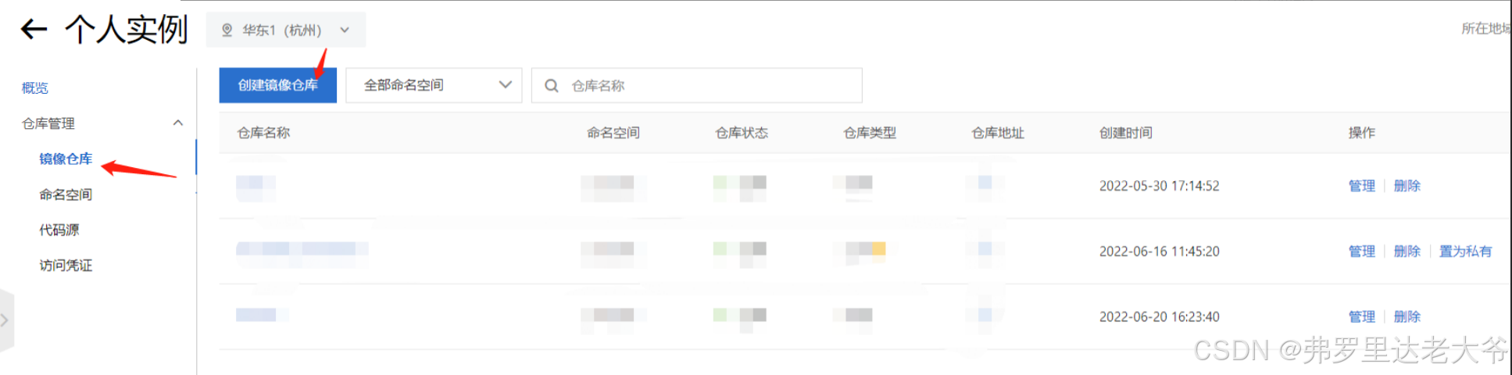Open the 全部命名空间 namespace dropdown
Screen dimensions: 1512x375
coord(434,85)
